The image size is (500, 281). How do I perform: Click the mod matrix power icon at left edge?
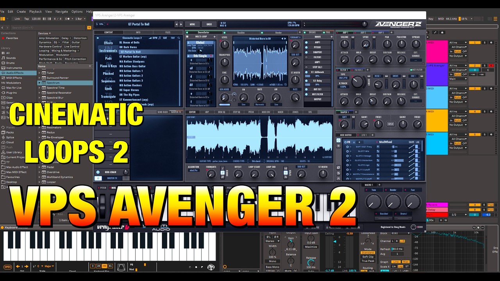[338, 140]
